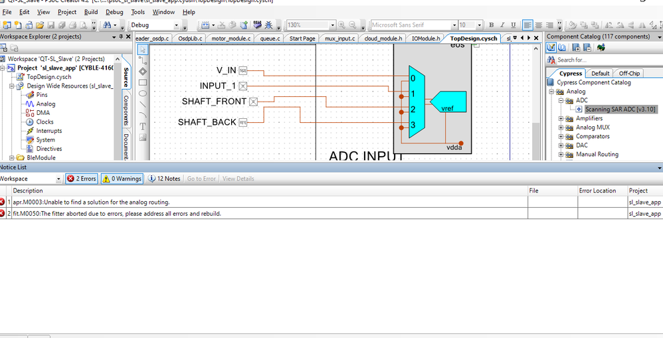Click the binoculars Find toolbar icon

(x=107, y=25)
